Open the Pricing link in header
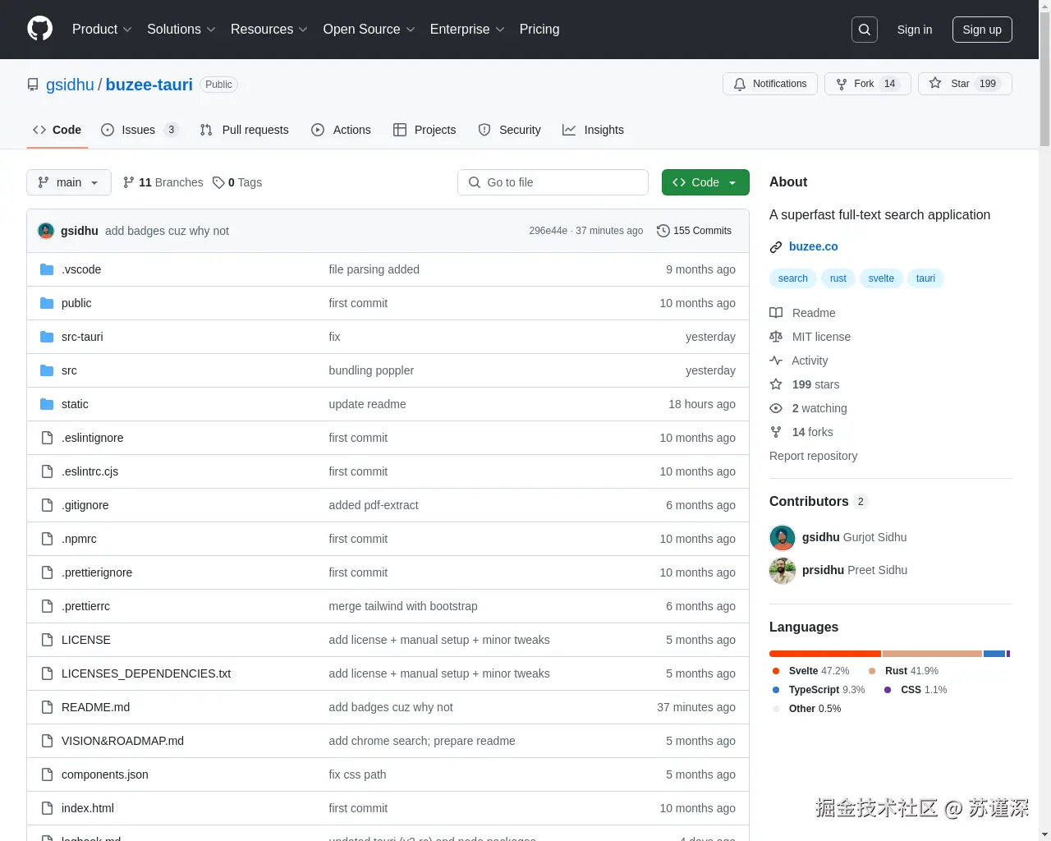1051x841 pixels. coord(539,30)
